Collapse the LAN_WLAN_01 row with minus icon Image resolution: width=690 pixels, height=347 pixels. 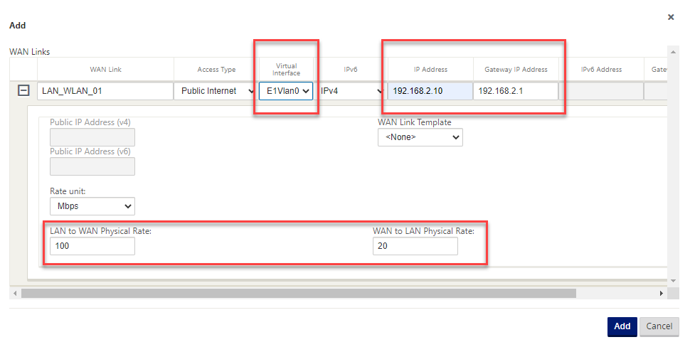point(23,91)
